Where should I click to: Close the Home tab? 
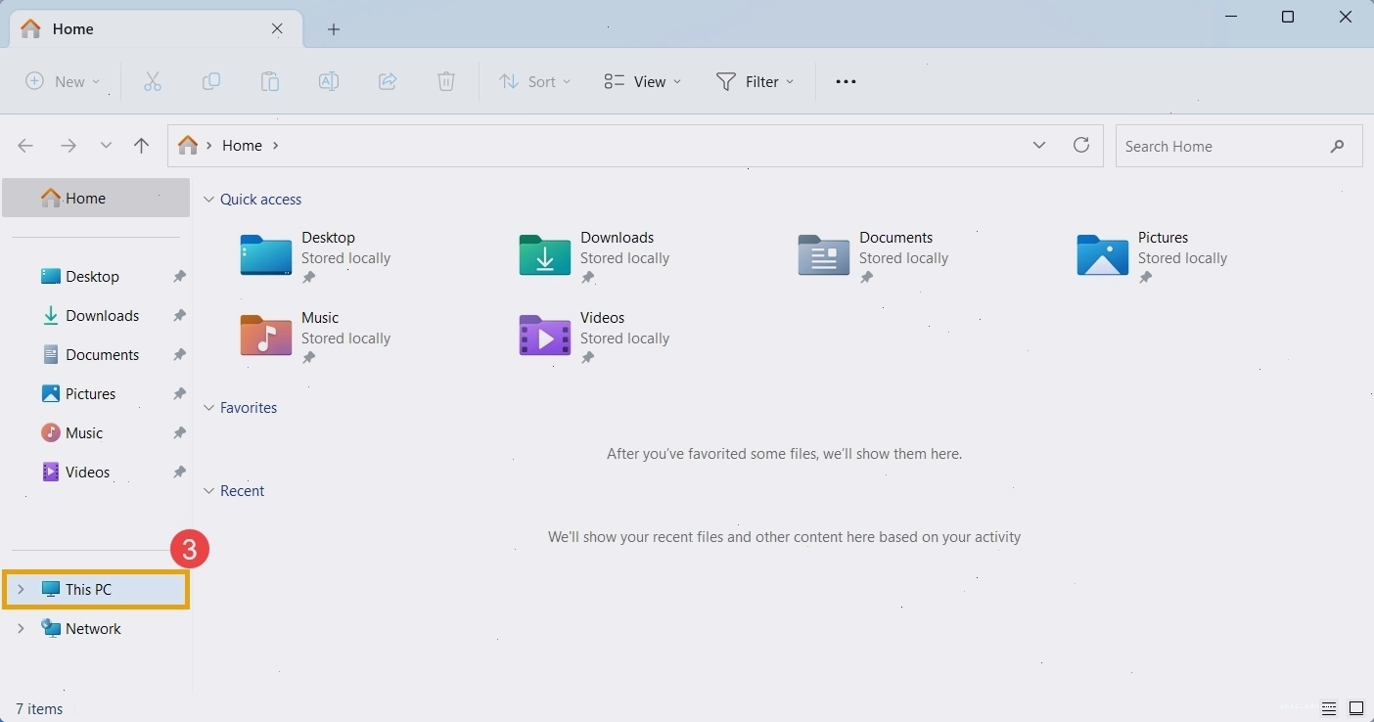pos(277,29)
